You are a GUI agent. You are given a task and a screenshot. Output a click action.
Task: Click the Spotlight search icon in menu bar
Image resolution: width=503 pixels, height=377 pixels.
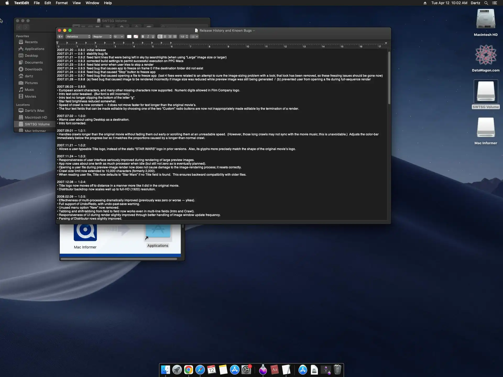[x=486, y=3]
